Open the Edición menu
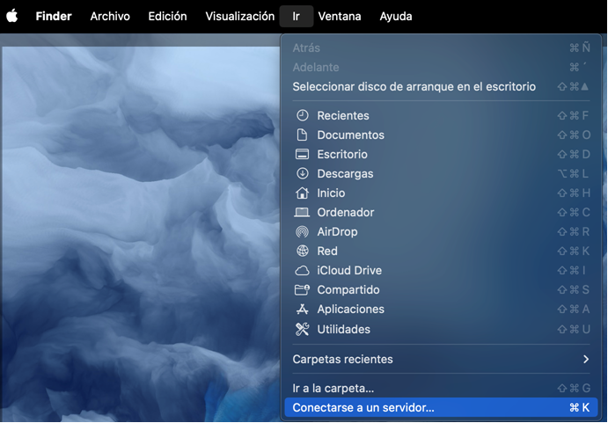The width and height of the screenshot is (608, 423). (167, 17)
